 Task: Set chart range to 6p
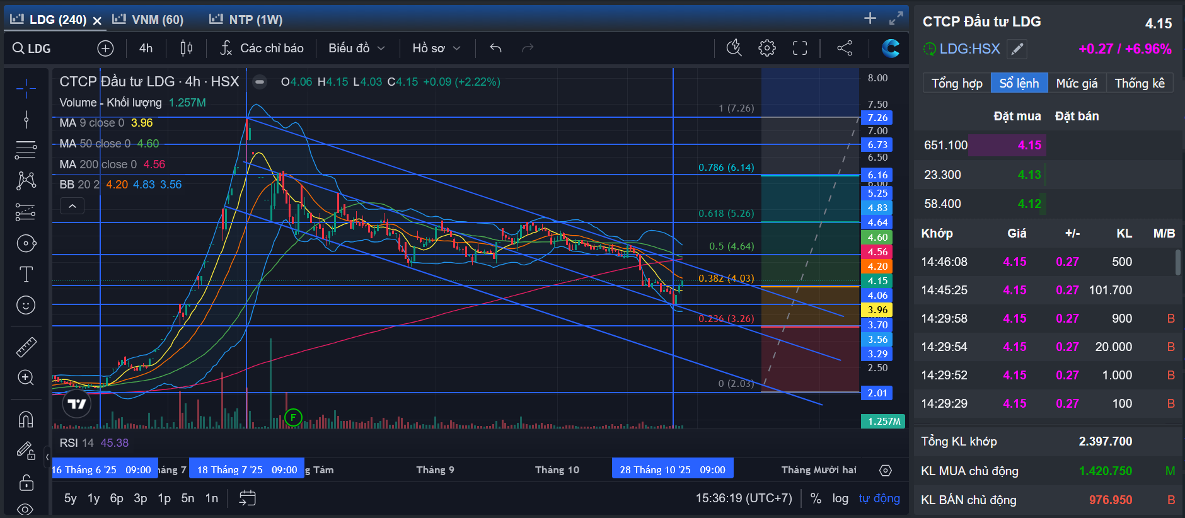pos(117,498)
